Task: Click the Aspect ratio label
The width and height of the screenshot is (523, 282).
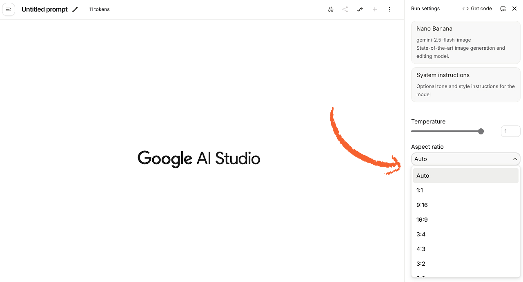Action: pyautogui.click(x=427, y=147)
